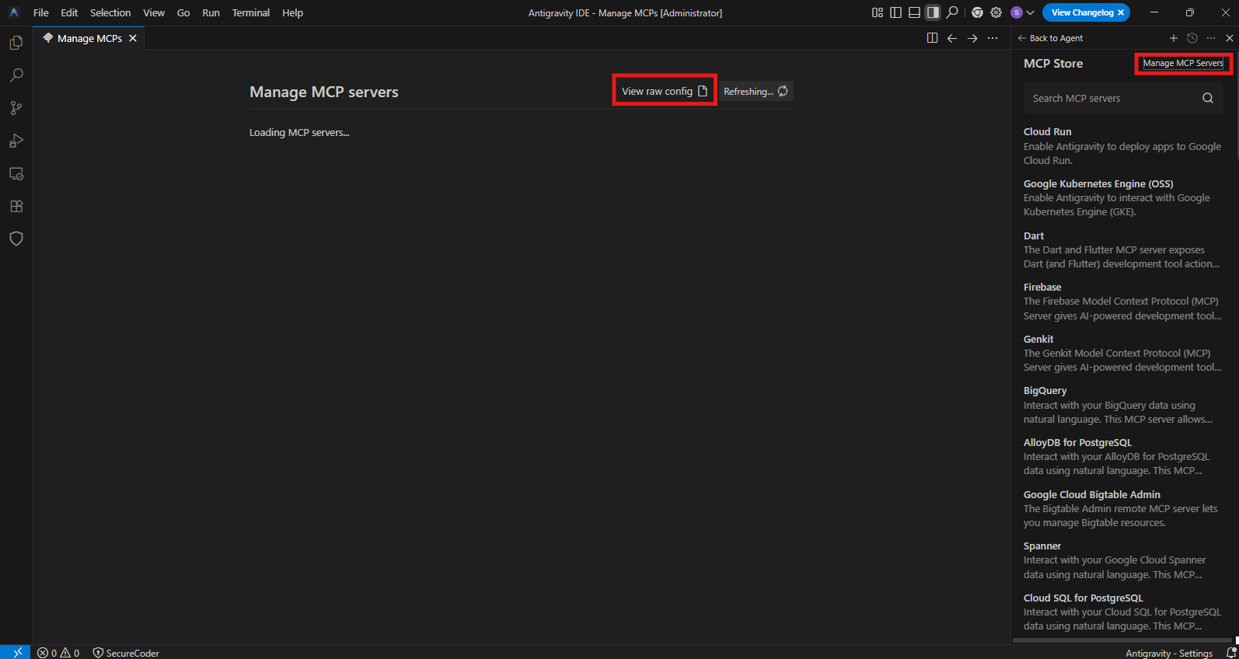The height and width of the screenshot is (659, 1239).
Task: Toggle the secondary side bar layout icon
Action: click(x=933, y=12)
